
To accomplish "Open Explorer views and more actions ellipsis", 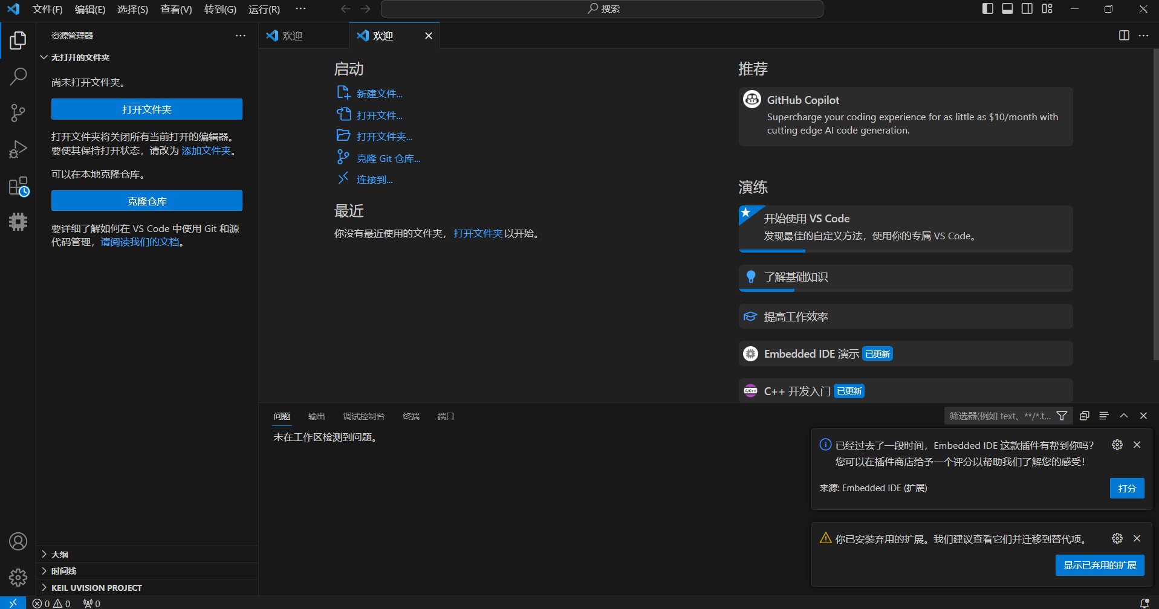I will click(241, 36).
